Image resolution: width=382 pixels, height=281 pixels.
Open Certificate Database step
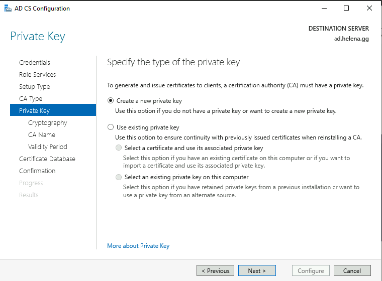47,159
